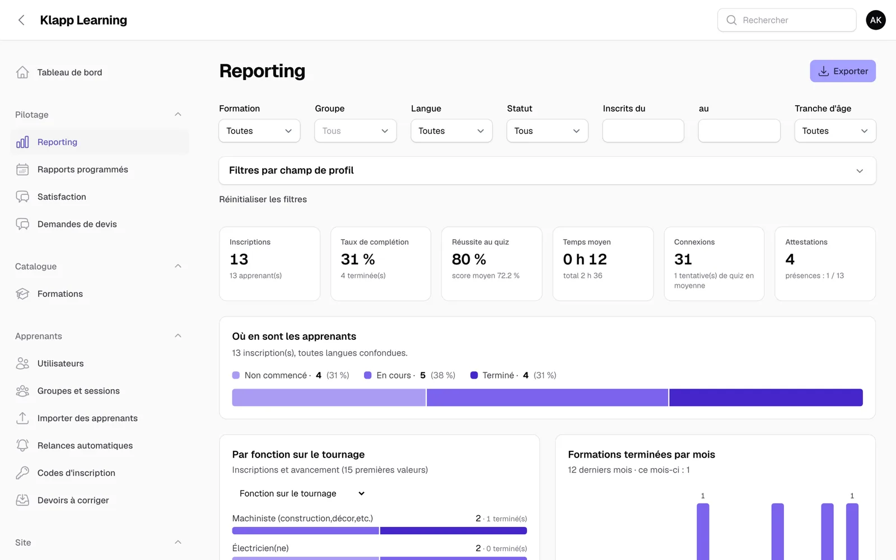Click the Satisfaction speech bubble icon

22,197
